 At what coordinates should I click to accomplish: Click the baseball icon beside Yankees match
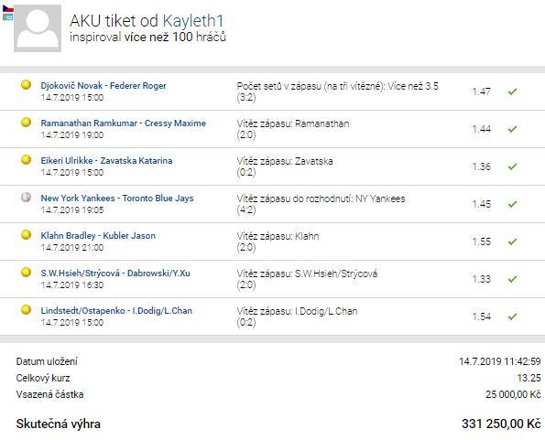[26, 197]
